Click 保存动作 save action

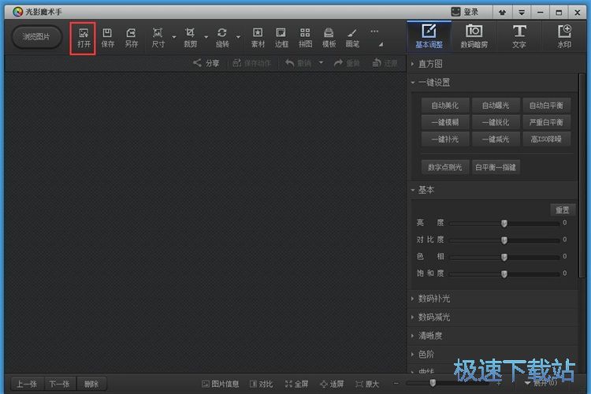pos(252,63)
